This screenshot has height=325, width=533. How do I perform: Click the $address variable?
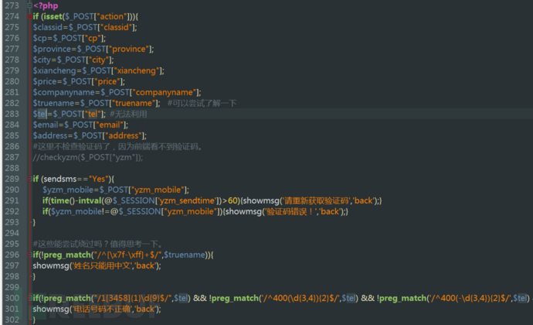50,135
